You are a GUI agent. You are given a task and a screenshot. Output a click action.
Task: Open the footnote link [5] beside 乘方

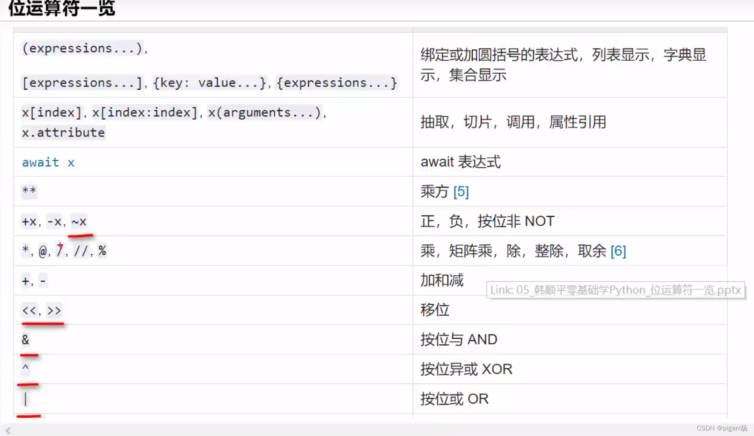pos(461,192)
